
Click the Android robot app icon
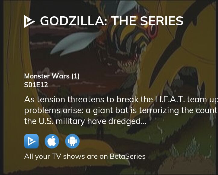click(72, 141)
